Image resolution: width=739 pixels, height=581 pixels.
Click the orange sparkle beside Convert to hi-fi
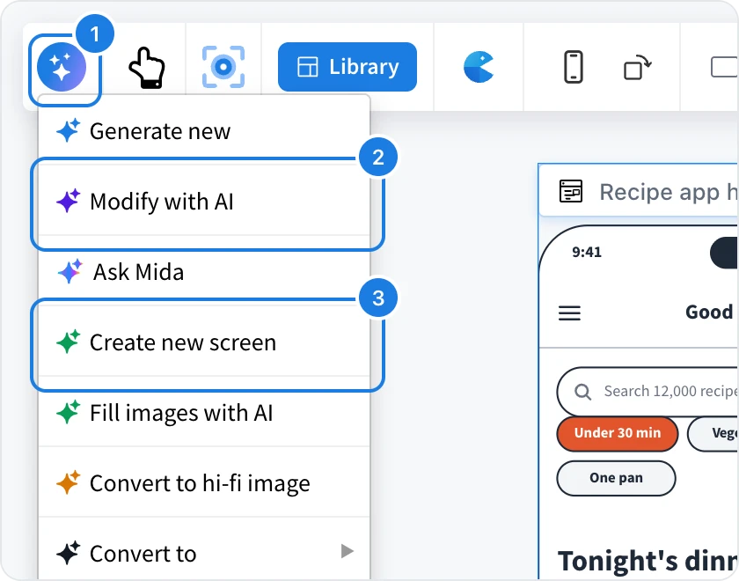pos(69,482)
